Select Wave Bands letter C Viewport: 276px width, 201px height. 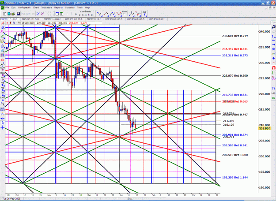tap(91, 15)
